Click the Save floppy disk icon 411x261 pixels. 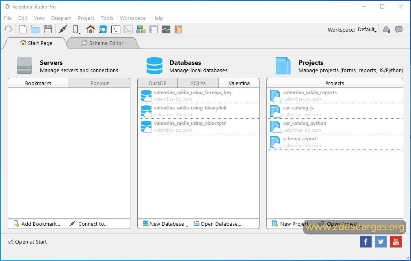(48, 29)
